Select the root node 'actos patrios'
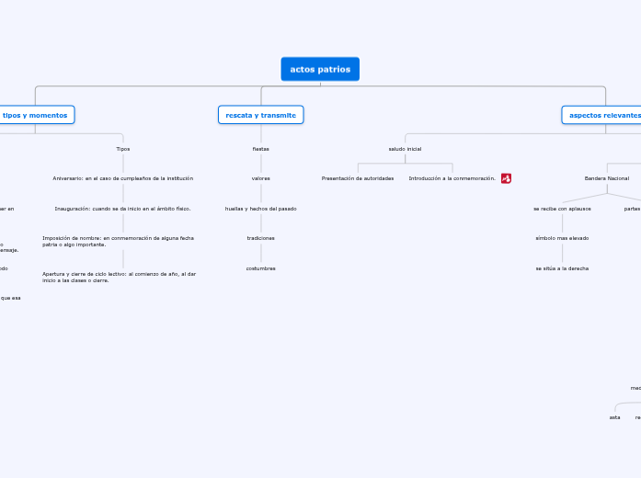The height and width of the screenshot is (478, 641). [x=320, y=69]
